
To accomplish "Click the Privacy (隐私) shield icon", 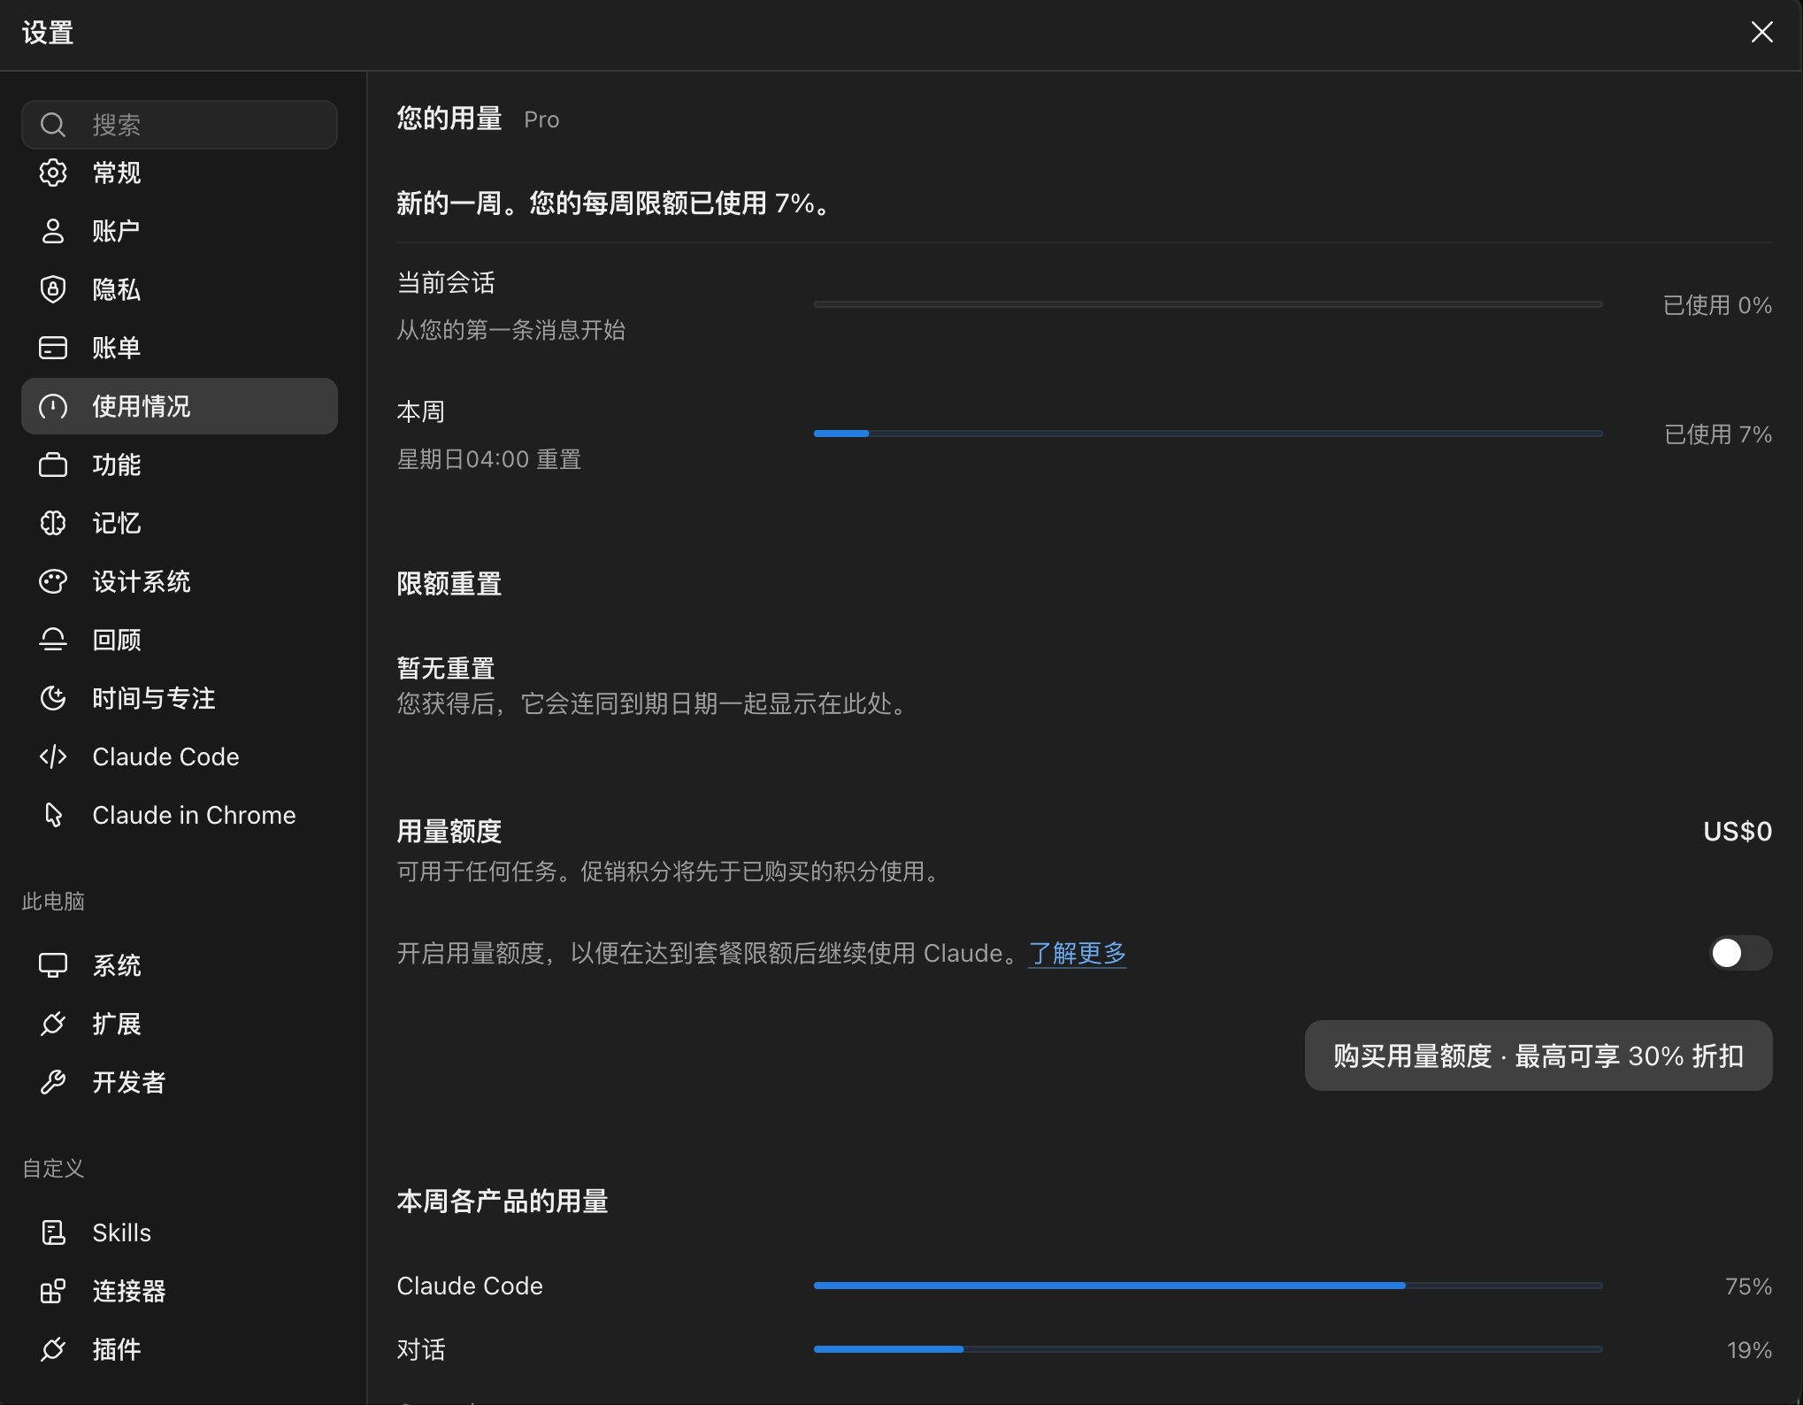I will (53, 289).
